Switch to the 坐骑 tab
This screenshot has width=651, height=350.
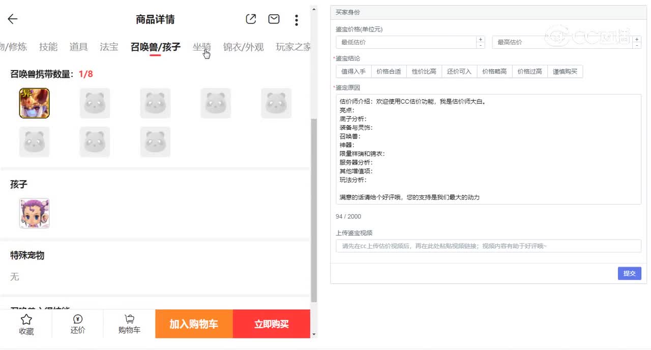(x=201, y=47)
